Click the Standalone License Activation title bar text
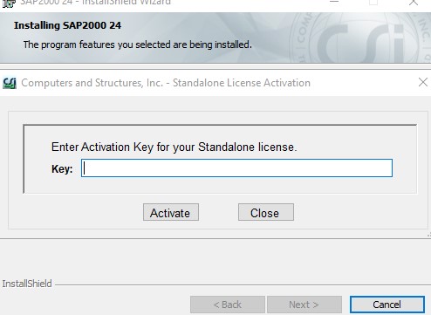Screen dimensions: 431x315 point(166,83)
